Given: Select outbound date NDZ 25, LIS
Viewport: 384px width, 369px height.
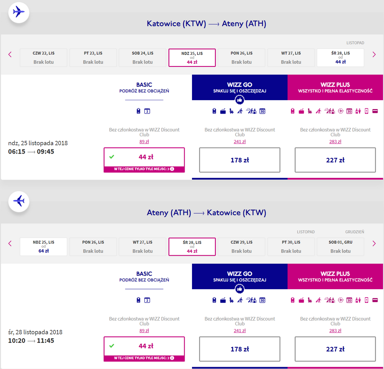Looking at the screenshot, I should coord(192,58).
